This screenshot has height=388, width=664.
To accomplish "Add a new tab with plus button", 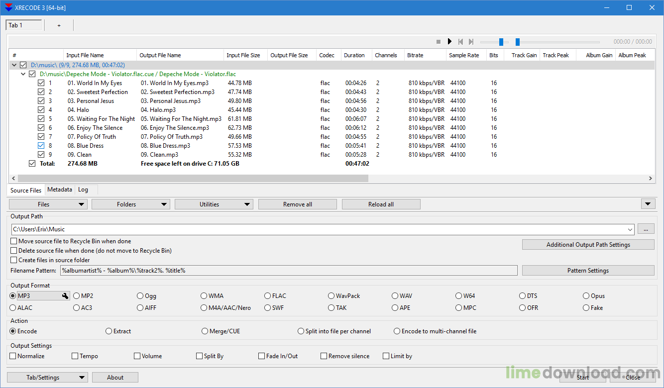I will pyautogui.click(x=59, y=25).
